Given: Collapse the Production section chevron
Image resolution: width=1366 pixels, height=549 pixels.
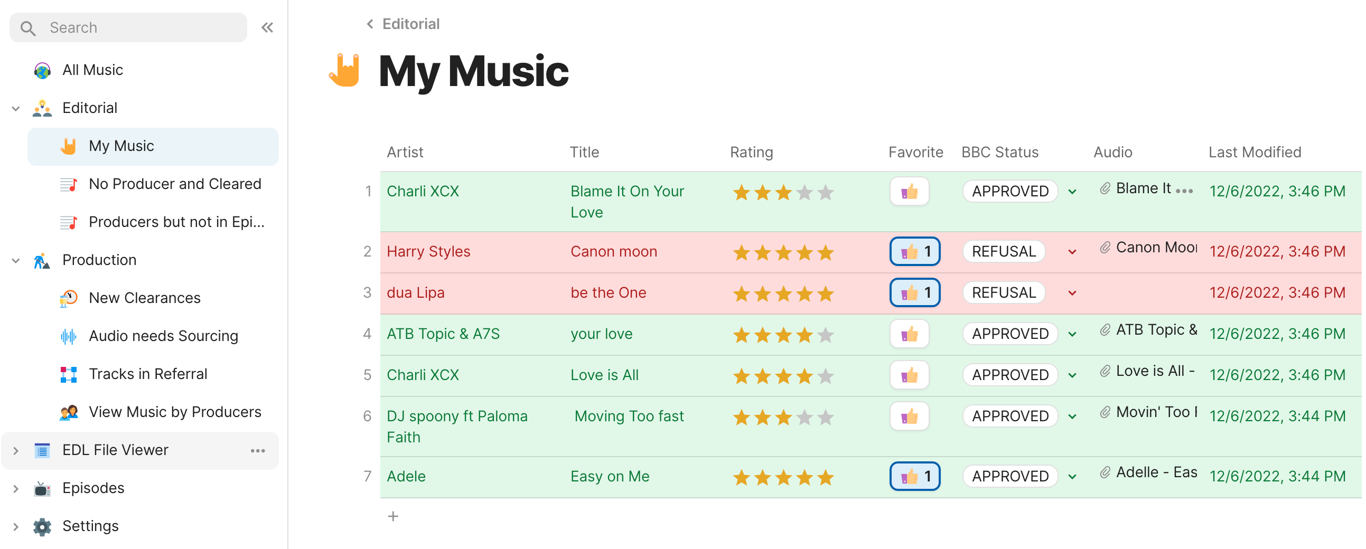Looking at the screenshot, I should [x=16, y=260].
